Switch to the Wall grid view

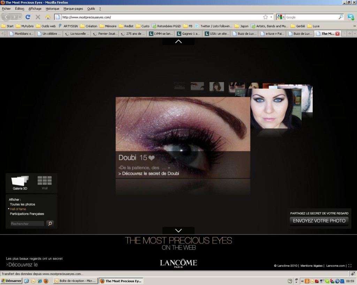(x=45, y=183)
